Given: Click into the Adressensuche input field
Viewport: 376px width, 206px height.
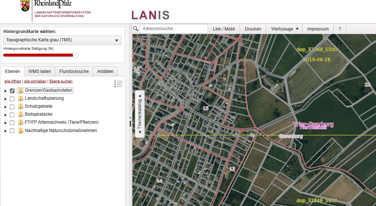Looking at the screenshot, I should pyautogui.click(x=173, y=29).
